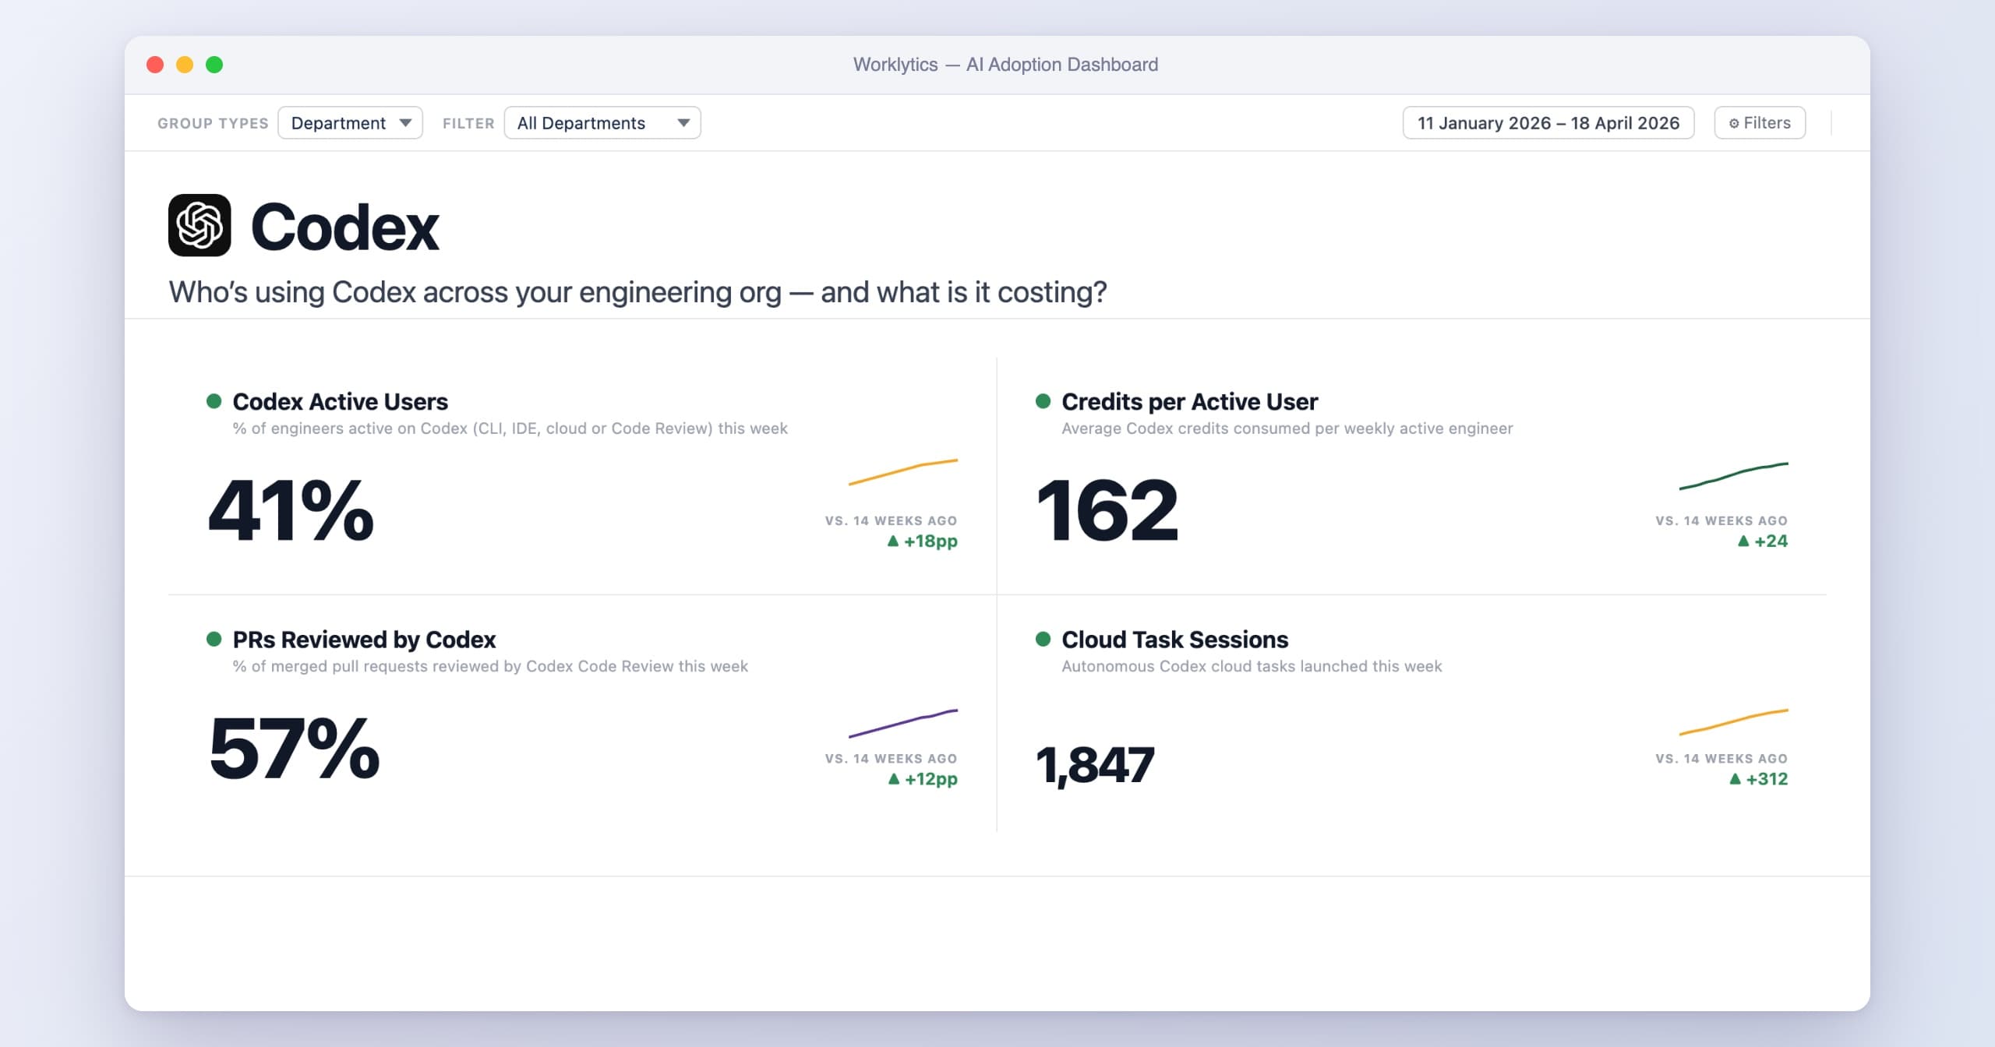Click the Filters button
Image resolution: width=1995 pixels, height=1047 pixels.
1760,123
